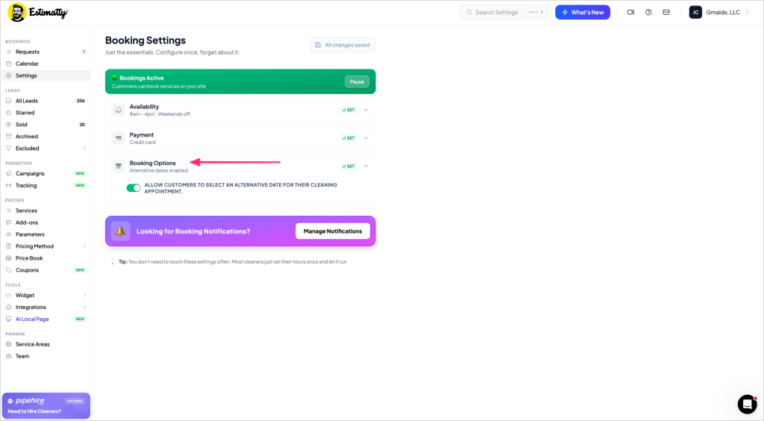Open the mail envelope icon
The image size is (764, 421).
666,12
